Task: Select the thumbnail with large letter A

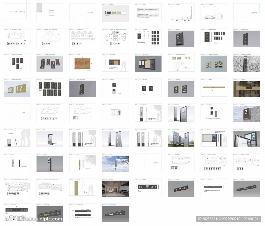Action: (83, 13)
